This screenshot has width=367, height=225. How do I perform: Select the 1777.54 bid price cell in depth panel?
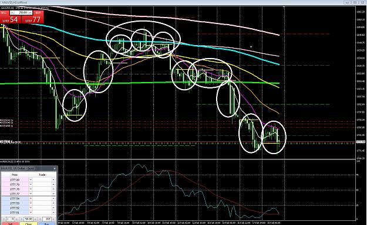pyautogui.click(x=15, y=199)
